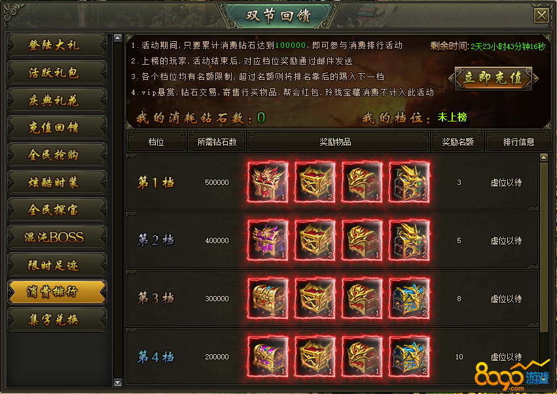Image resolution: width=557 pixels, height=394 pixels.
Task: Select the purple-gold chest in tier 4 row
Action: point(268,357)
